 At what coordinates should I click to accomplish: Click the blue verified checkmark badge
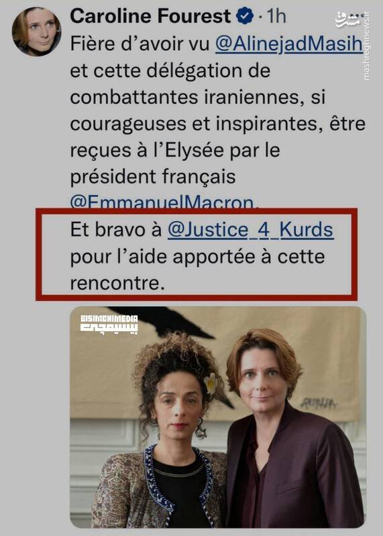(245, 16)
